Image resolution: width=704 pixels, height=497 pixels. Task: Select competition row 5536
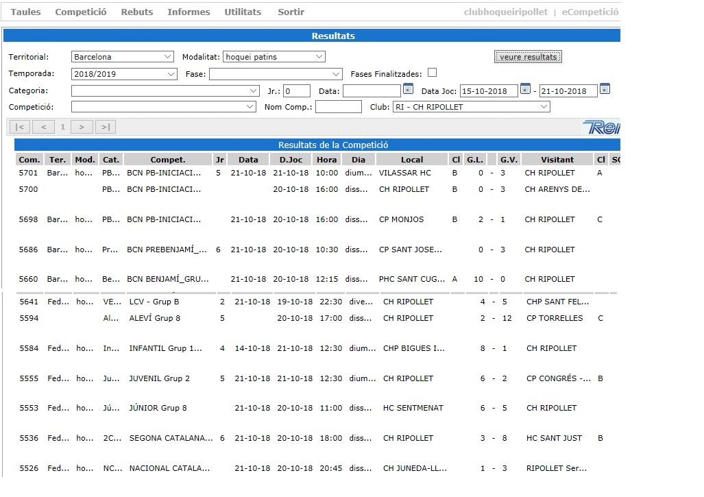click(317, 438)
